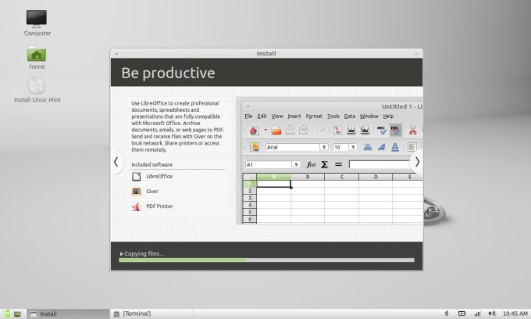
Task: Click the New document toolbar icon
Action: click(255, 130)
